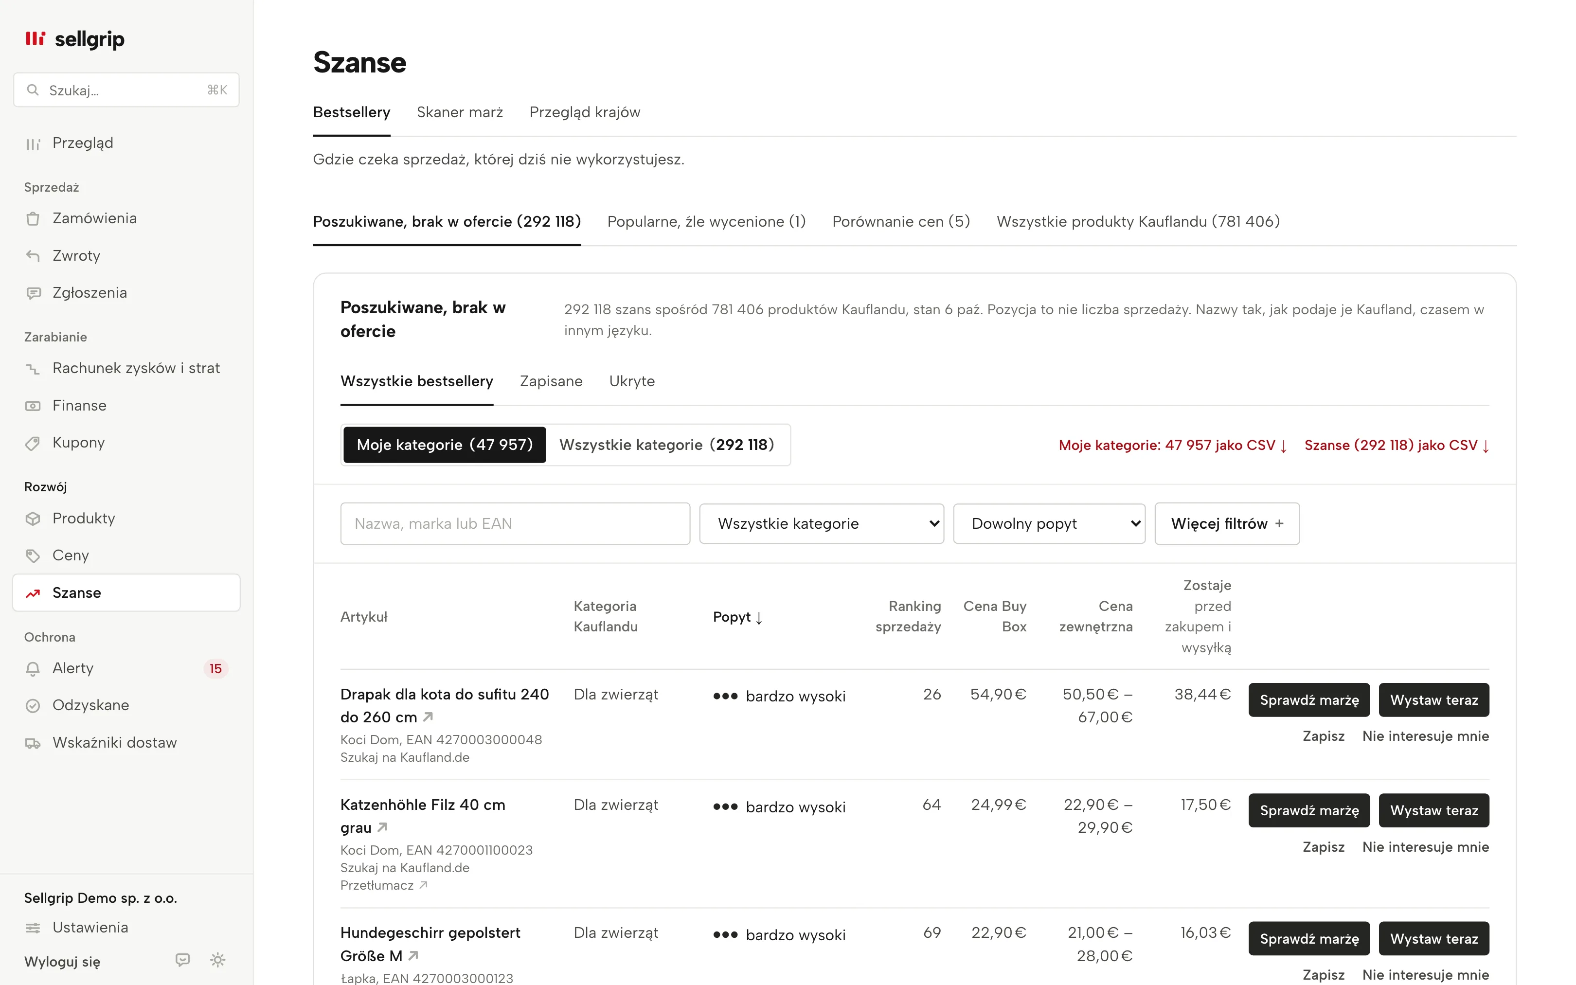Click the Finanse banknote icon
The height and width of the screenshot is (985, 1576).
coord(33,406)
